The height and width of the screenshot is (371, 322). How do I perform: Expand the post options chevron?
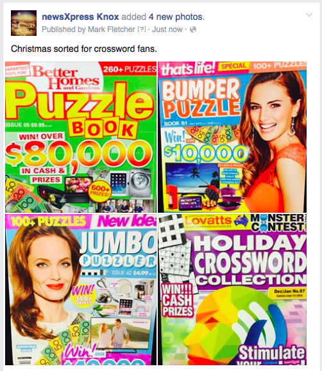pos(309,15)
